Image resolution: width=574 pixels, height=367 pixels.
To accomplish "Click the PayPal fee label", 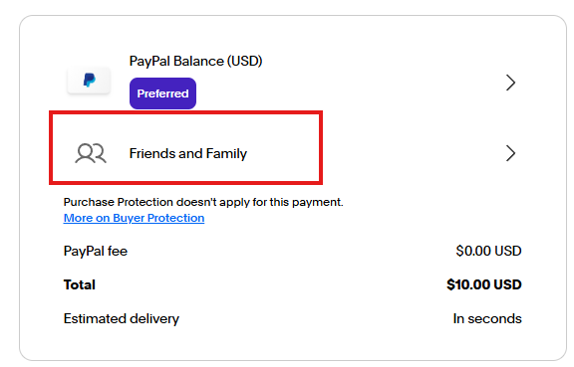I will [x=96, y=251].
